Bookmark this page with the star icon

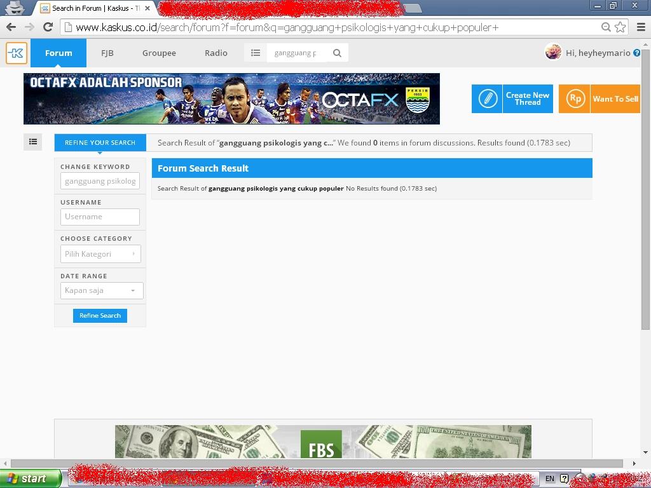(620, 27)
